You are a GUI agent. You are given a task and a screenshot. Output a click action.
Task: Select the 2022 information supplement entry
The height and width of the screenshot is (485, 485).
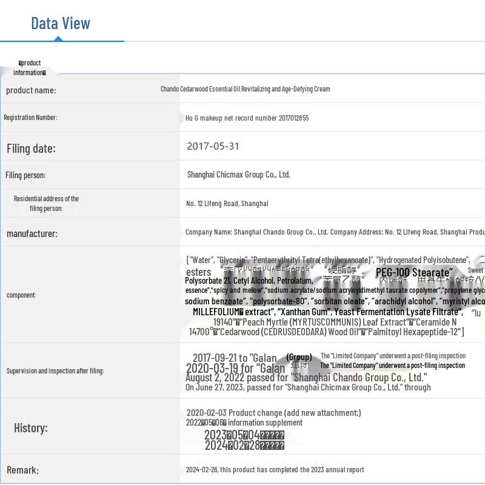click(244, 423)
